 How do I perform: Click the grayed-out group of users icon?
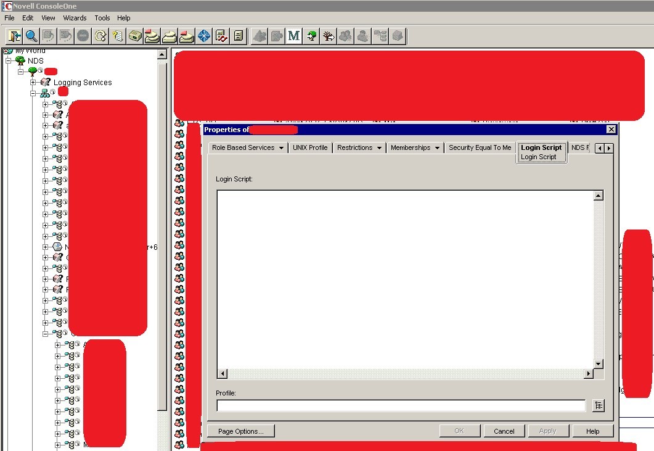point(345,36)
